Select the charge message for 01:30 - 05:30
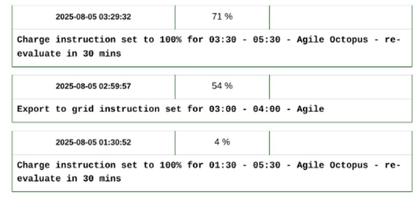The width and height of the screenshot is (420, 197). [x=208, y=172]
